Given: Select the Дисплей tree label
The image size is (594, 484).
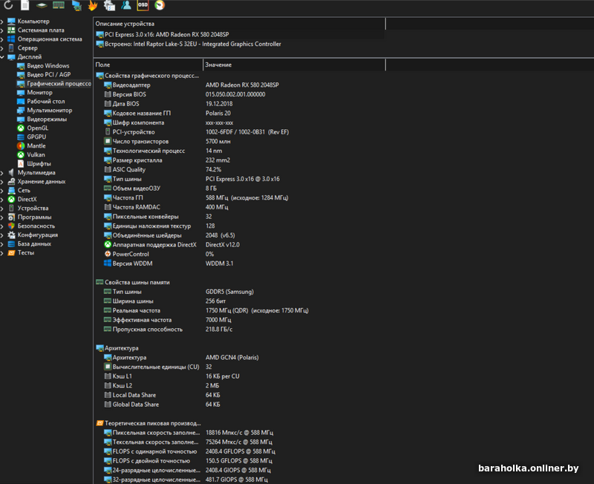Looking at the screenshot, I should tap(30, 57).
